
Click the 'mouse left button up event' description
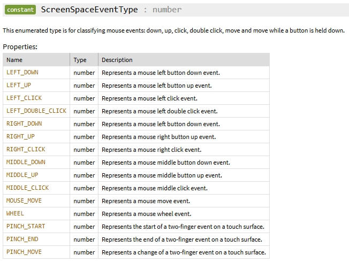coord(157,86)
